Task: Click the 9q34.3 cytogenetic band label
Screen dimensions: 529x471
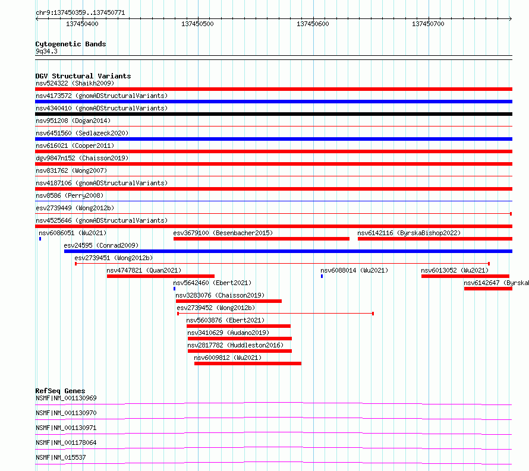Action: pyautogui.click(x=46, y=51)
